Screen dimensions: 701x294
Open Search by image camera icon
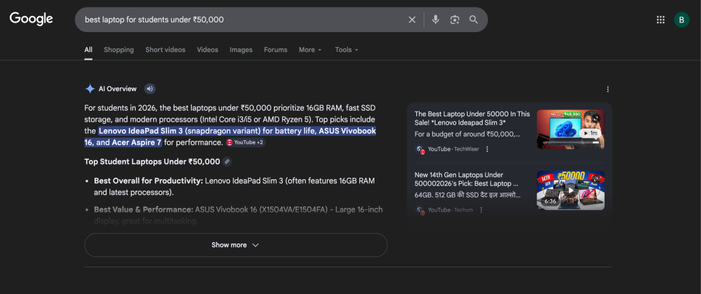[455, 20]
